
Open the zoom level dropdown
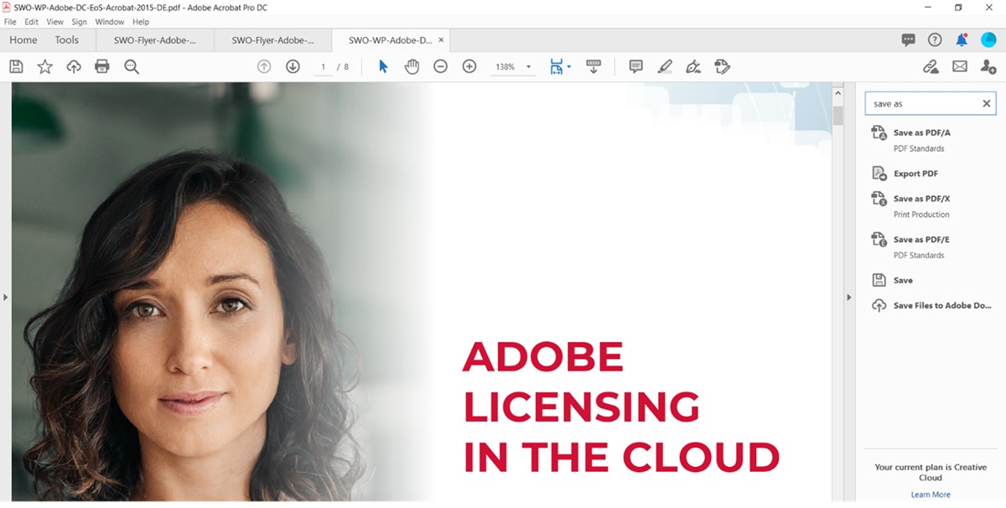[x=527, y=66]
